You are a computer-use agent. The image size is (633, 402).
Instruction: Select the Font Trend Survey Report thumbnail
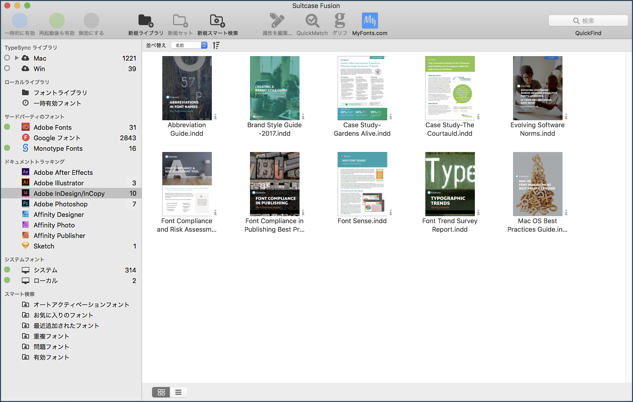[450, 184]
